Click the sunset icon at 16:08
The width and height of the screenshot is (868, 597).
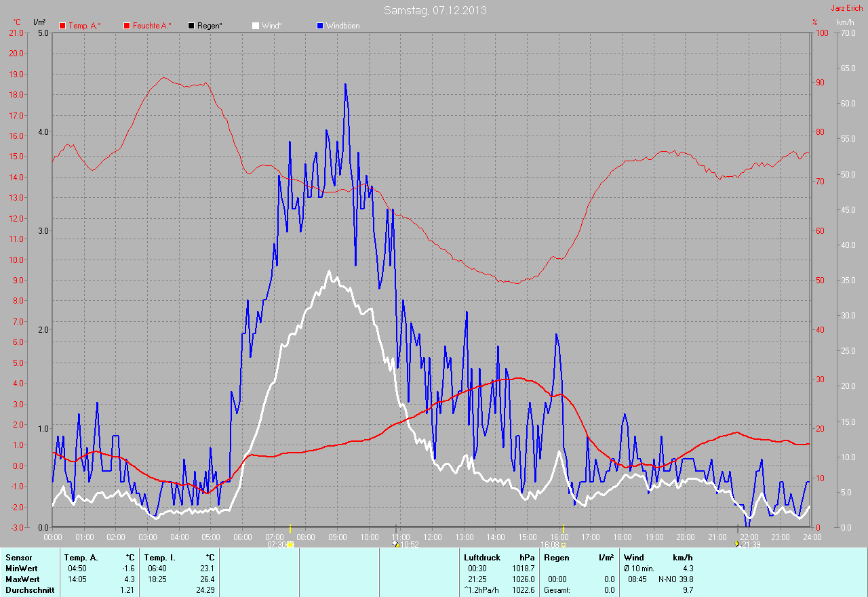[564, 544]
